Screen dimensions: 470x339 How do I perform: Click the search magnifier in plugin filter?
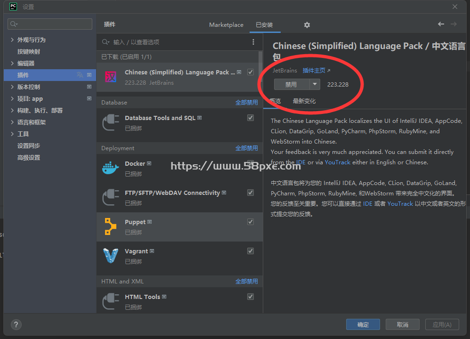pos(105,42)
